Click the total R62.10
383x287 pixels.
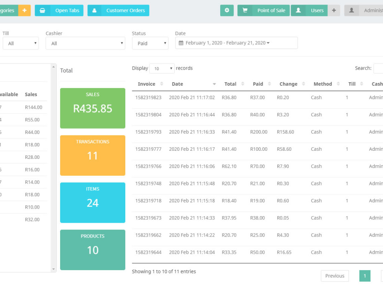click(x=229, y=166)
